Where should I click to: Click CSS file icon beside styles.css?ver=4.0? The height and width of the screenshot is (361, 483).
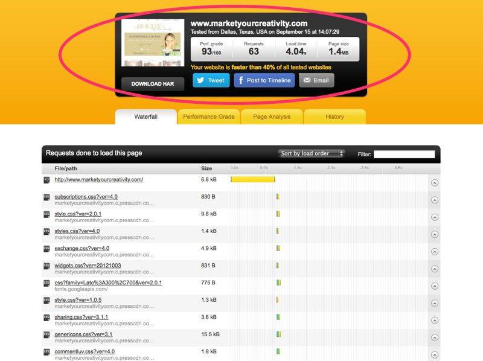(46, 232)
